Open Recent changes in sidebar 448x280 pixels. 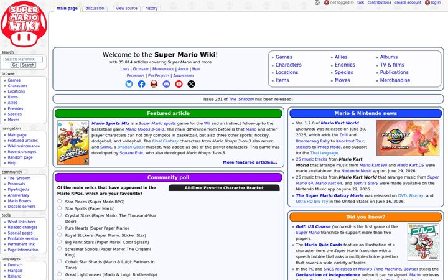[22, 152]
